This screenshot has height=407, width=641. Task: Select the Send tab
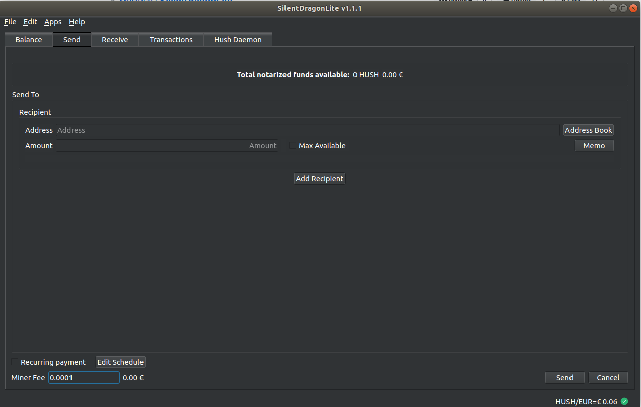tap(72, 40)
